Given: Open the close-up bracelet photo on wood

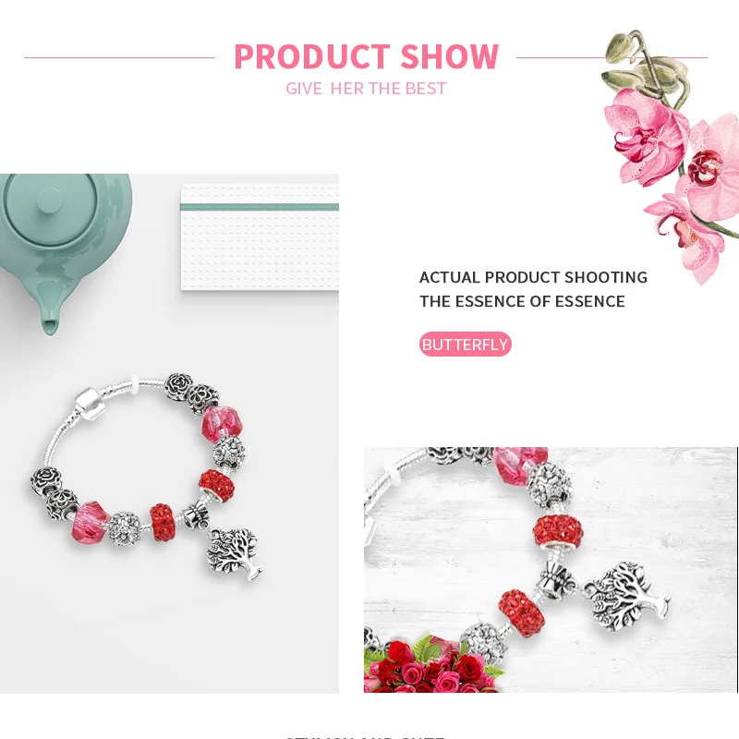Looking at the screenshot, I should [x=551, y=570].
